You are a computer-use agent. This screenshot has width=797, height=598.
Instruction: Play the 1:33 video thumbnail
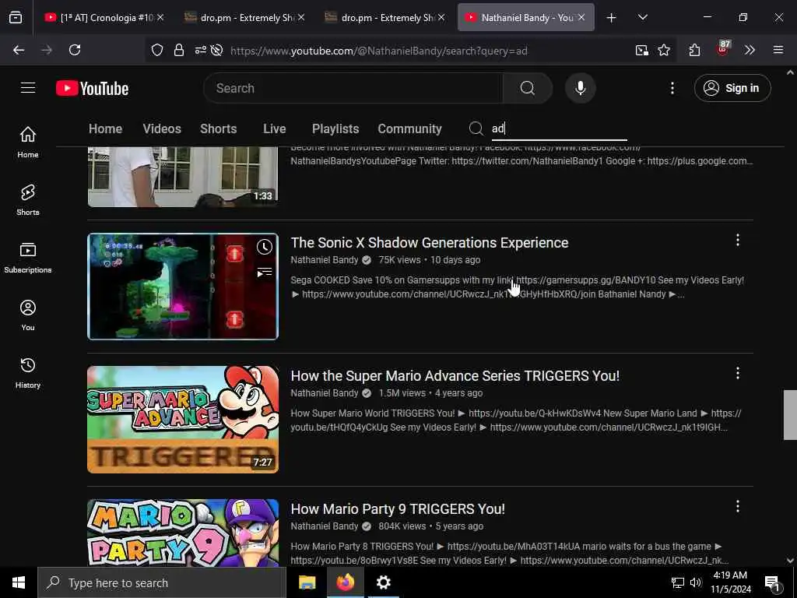click(x=183, y=177)
